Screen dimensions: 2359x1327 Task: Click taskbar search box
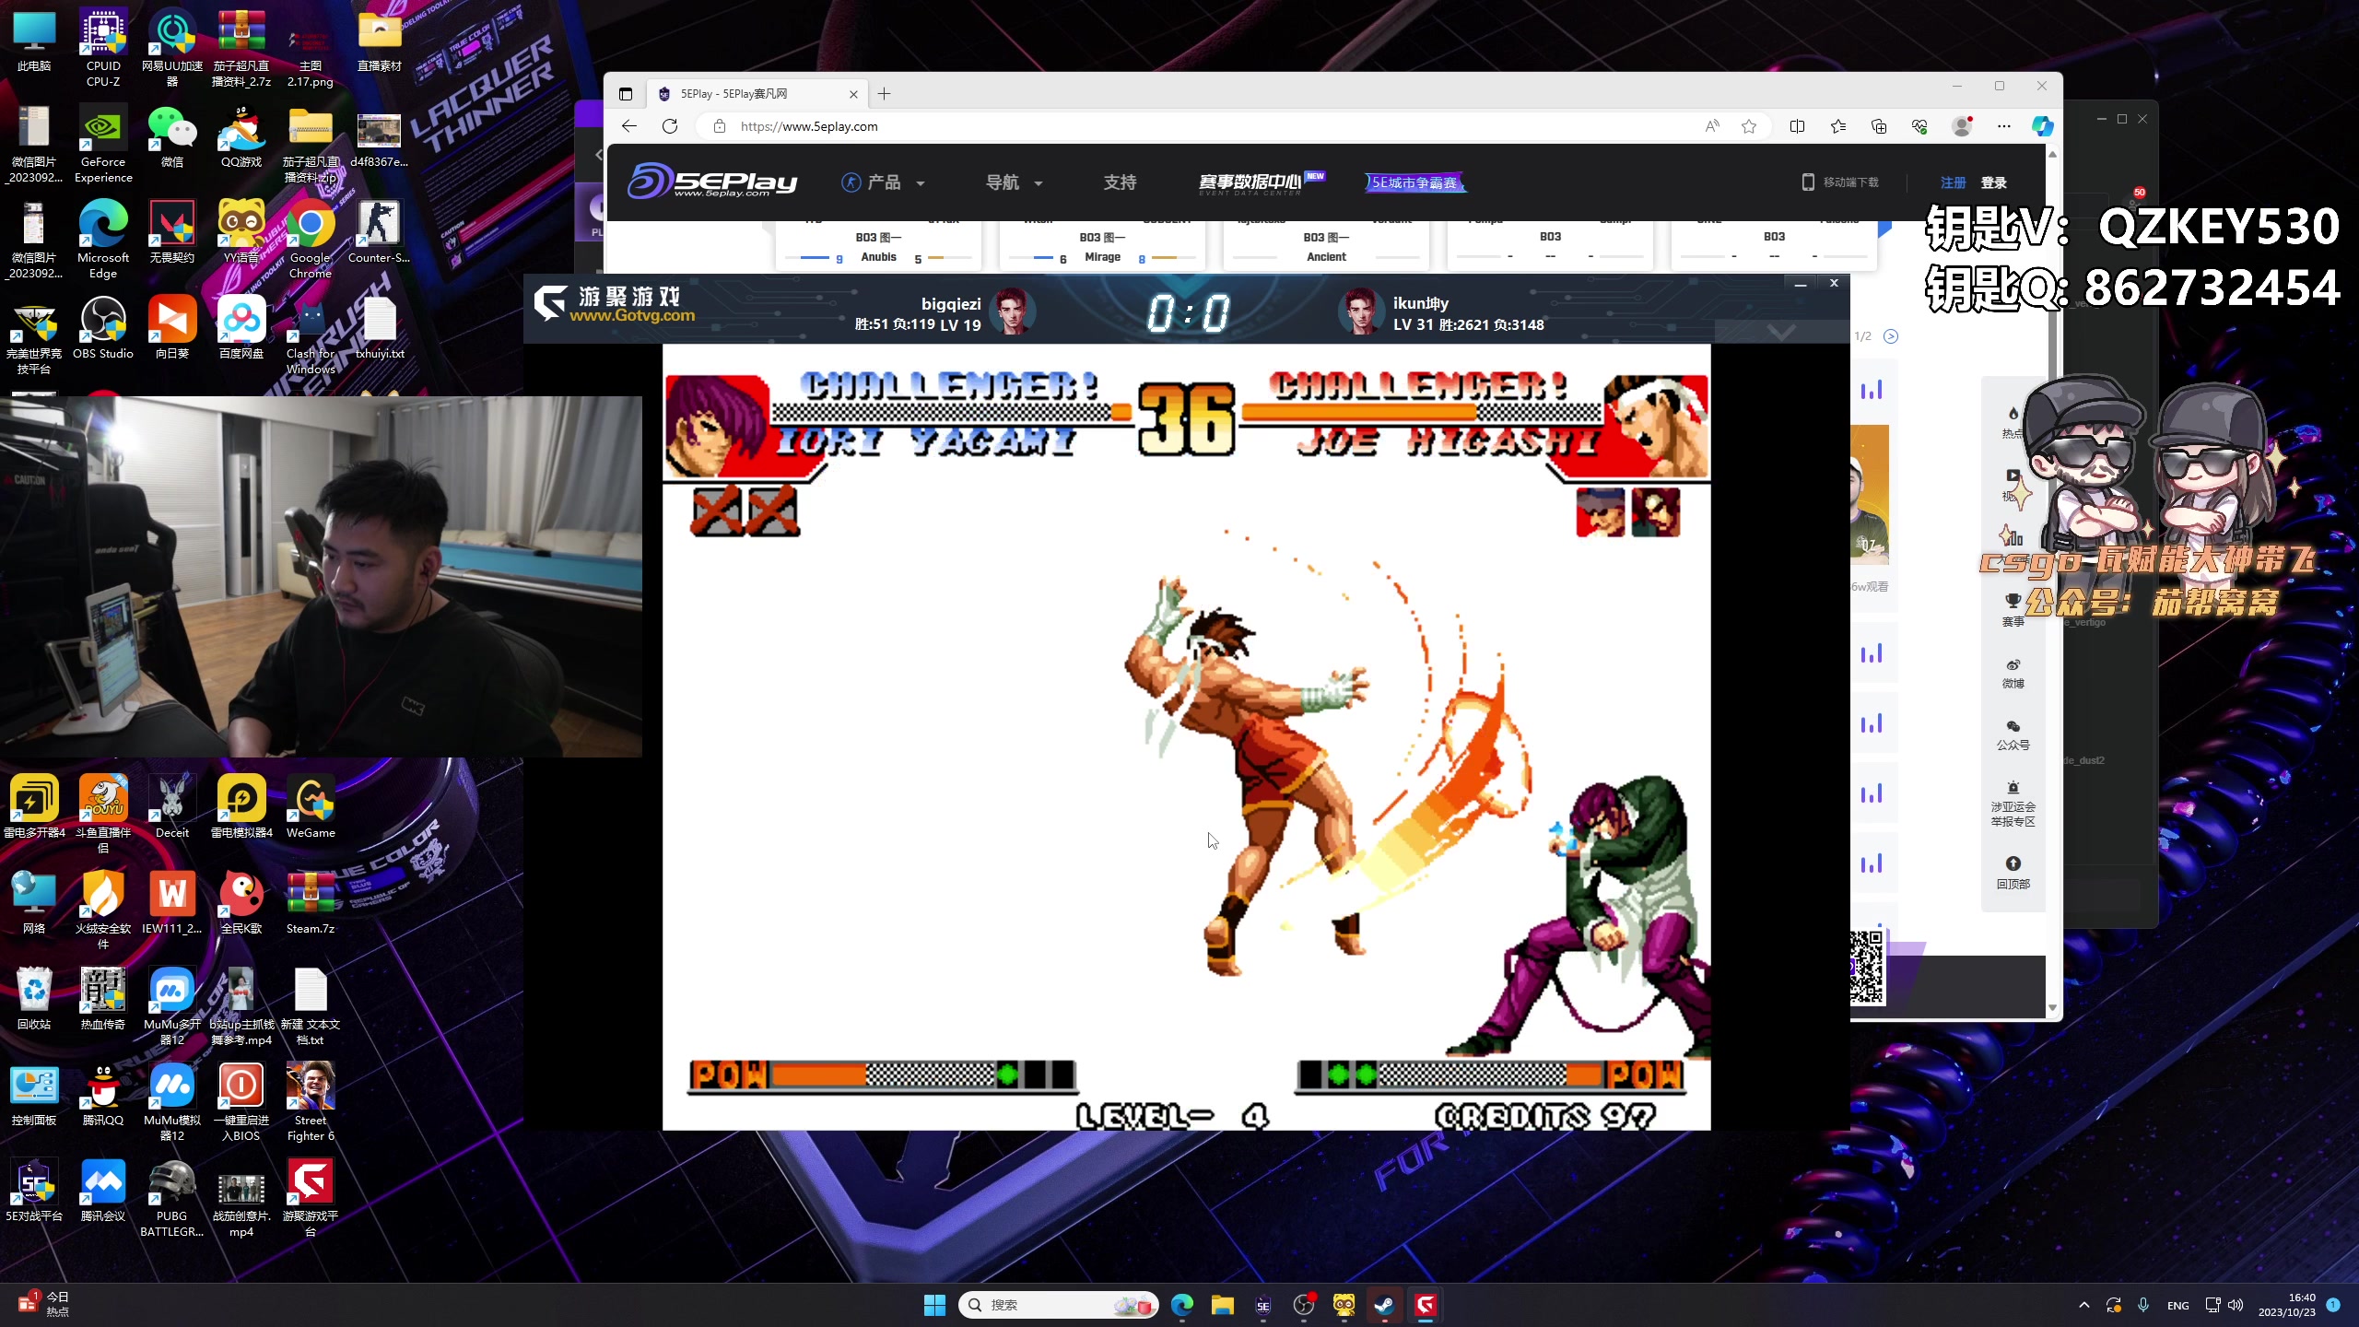(1058, 1305)
